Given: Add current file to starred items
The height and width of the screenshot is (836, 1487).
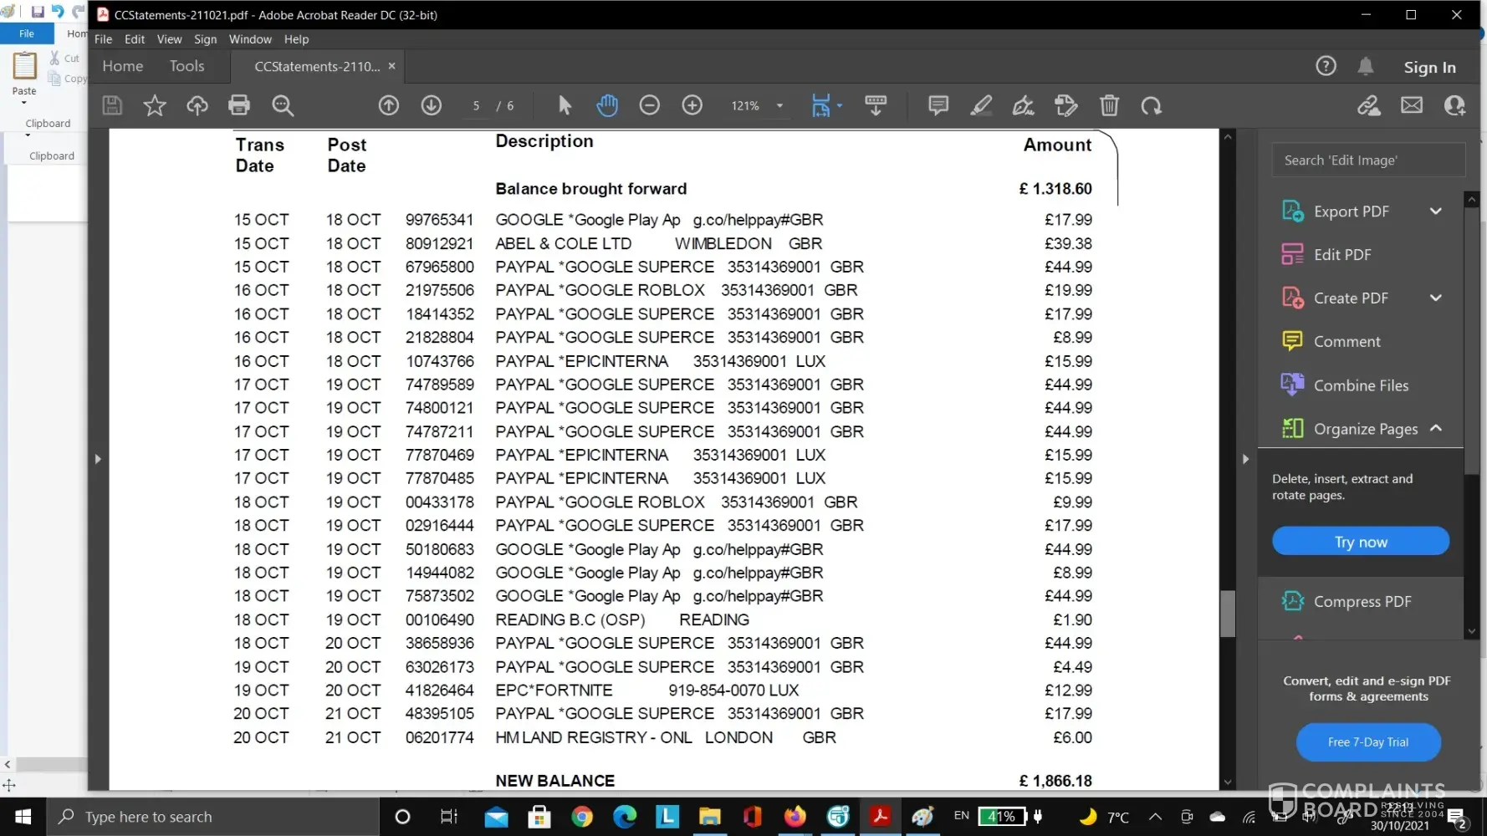Looking at the screenshot, I should pos(155,105).
